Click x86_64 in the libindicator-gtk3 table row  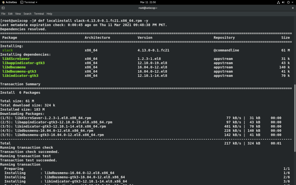91,76
